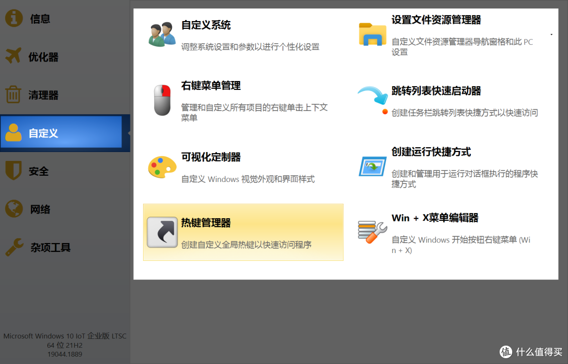
Task: Click the 优化器 airplane icon
Action: pos(13,56)
